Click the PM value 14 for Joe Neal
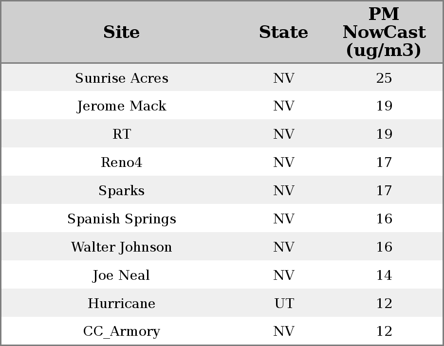 (384, 275)
